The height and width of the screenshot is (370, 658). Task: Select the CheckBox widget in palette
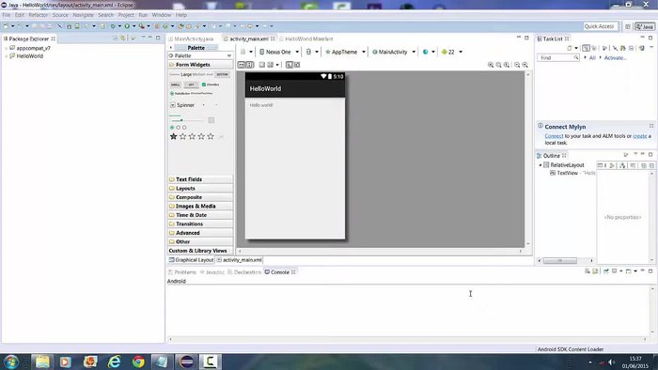[211, 85]
